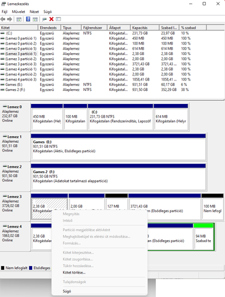Click the disk icon beside Lemez 4 label

(5, 226)
